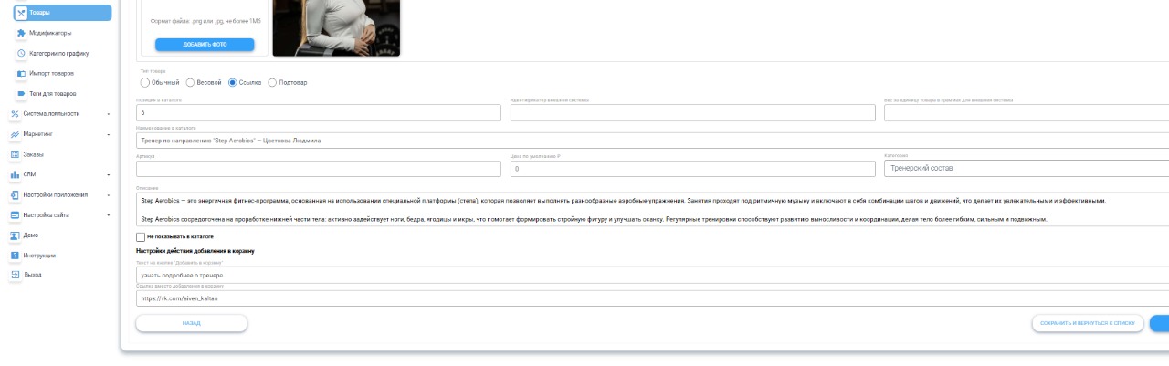
Task: Open Модификаторы section via puzzle icon
Action: [21, 33]
